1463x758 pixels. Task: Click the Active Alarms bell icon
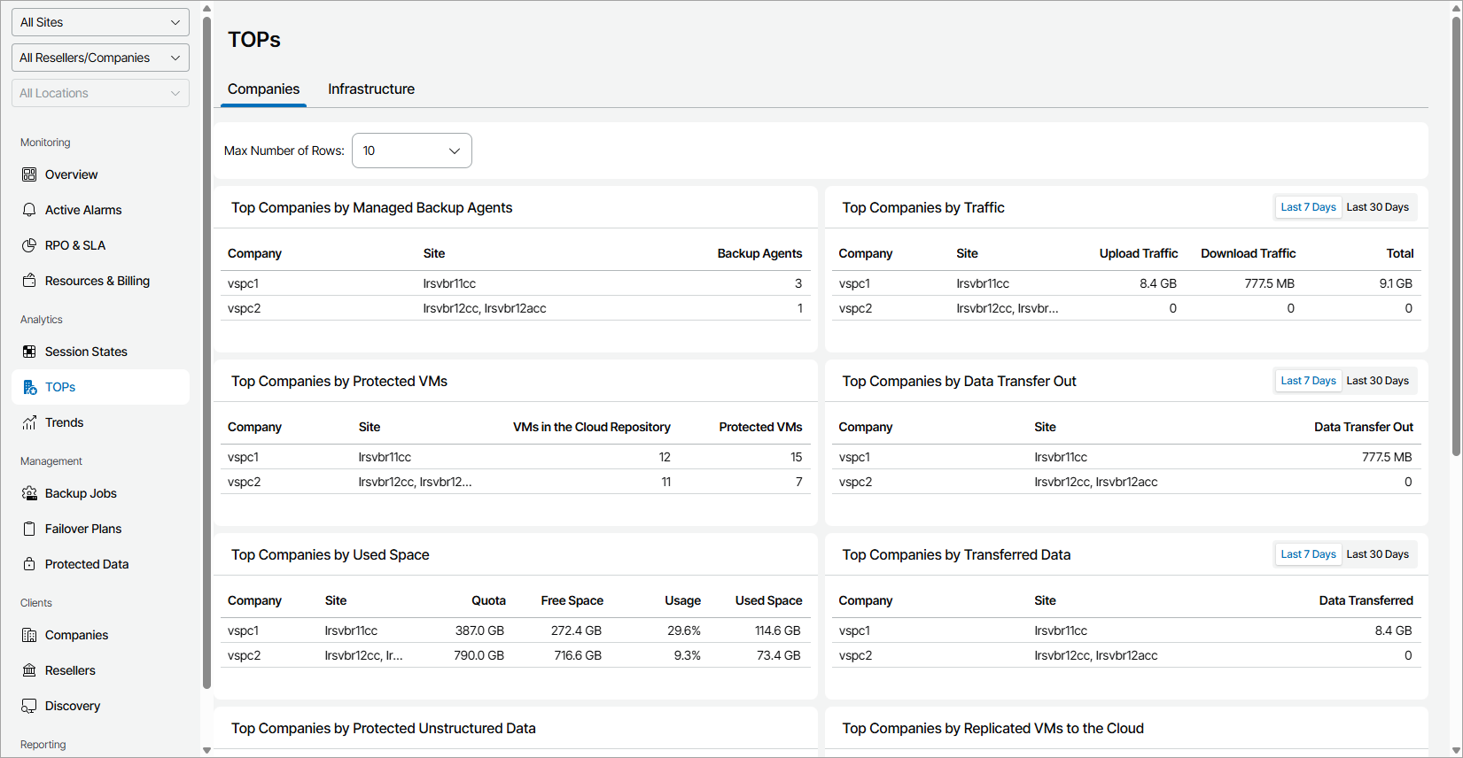click(x=29, y=210)
